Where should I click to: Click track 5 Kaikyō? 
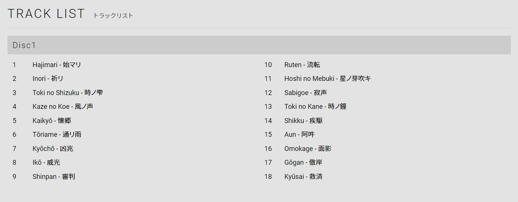click(52, 121)
